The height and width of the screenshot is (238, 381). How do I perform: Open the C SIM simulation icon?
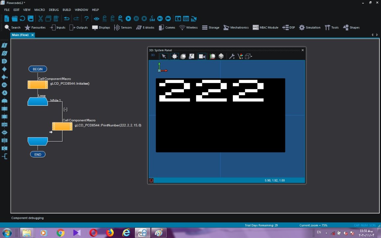coord(152,19)
